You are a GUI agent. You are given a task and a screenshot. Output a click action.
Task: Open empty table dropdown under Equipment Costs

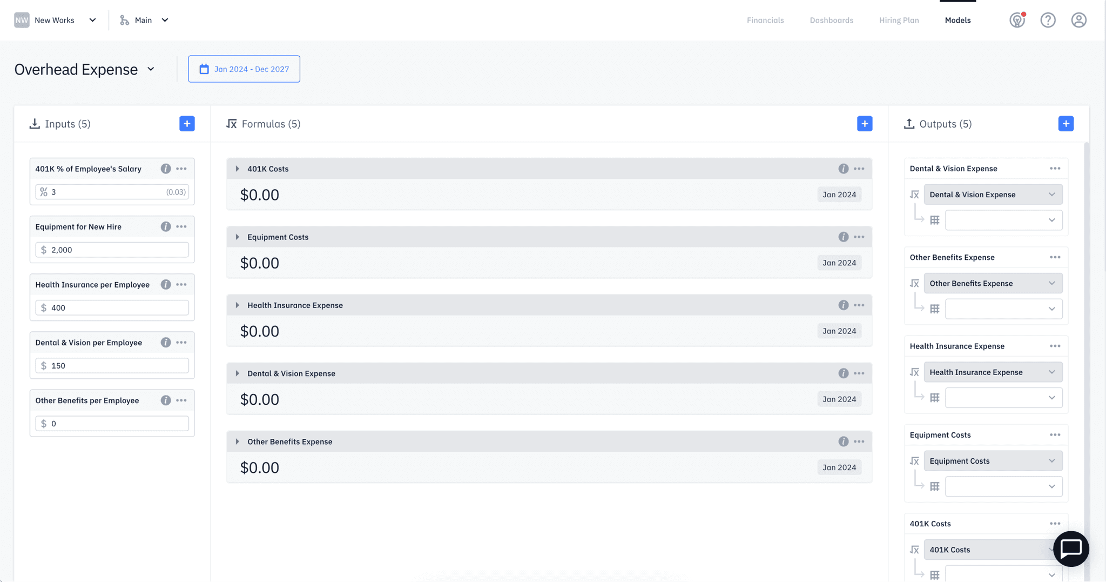click(x=1003, y=486)
